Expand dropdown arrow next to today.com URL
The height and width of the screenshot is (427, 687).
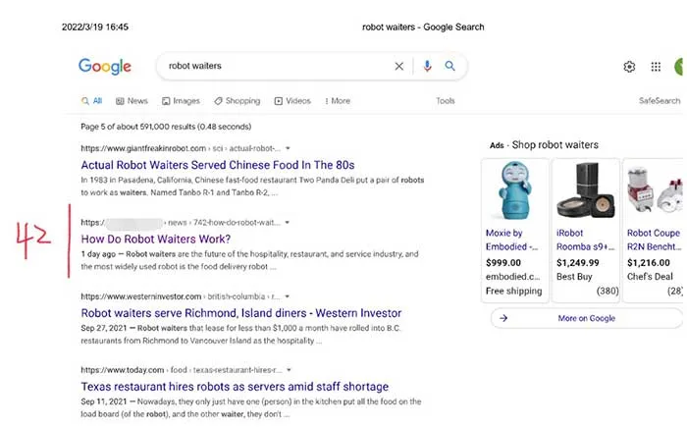[289, 370]
